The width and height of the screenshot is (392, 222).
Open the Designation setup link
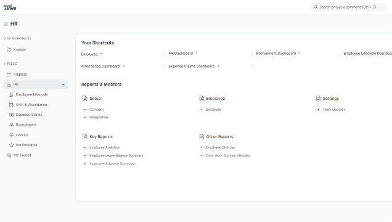pos(99,117)
